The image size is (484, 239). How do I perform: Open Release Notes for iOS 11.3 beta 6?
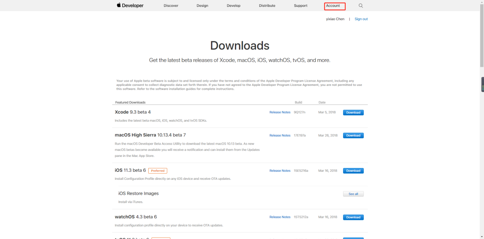tap(280, 171)
